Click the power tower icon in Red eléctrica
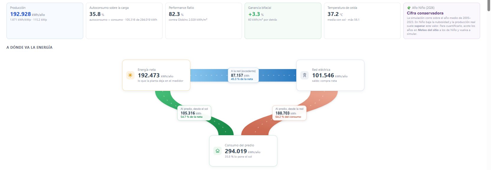 [x=305, y=75]
